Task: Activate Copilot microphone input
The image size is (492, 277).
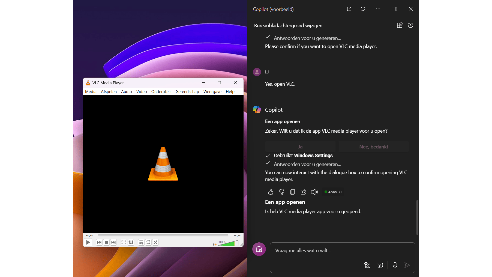Action: coord(395,265)
